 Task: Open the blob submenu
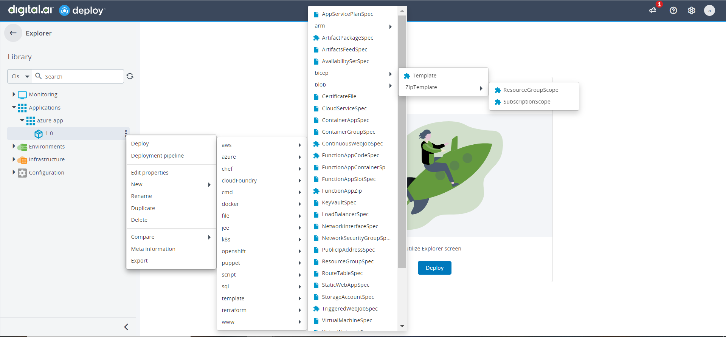(x=353, y=85)
